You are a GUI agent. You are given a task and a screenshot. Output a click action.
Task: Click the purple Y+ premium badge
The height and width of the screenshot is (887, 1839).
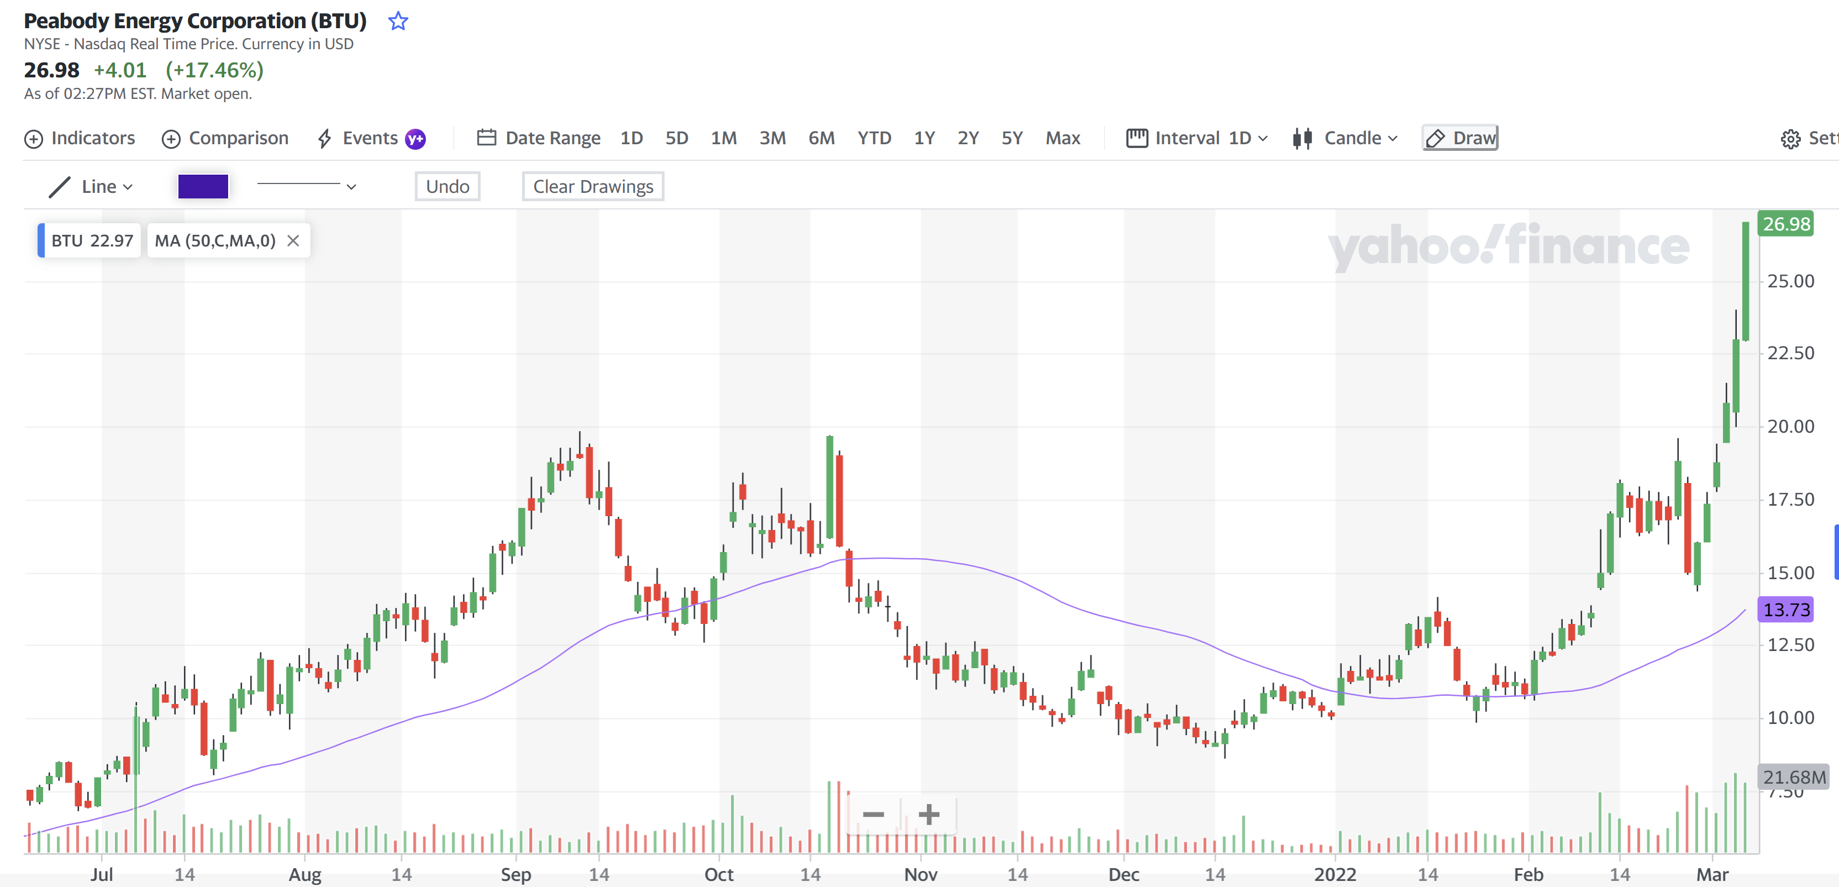[415, 139]
